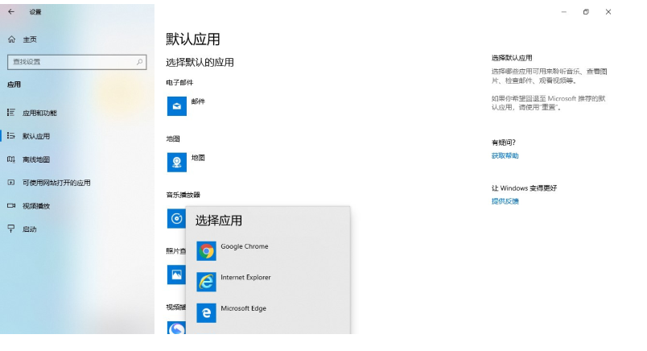Click the video player default app icon
Viewport: 647px width, 351px height.
coord(176,328)
